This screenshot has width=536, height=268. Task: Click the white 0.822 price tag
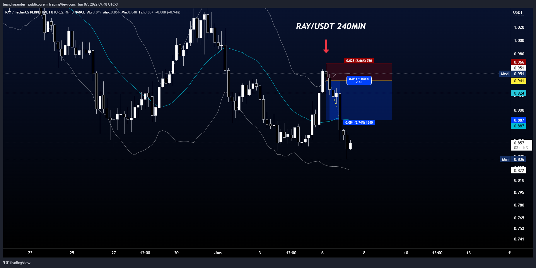pos(519,170)
